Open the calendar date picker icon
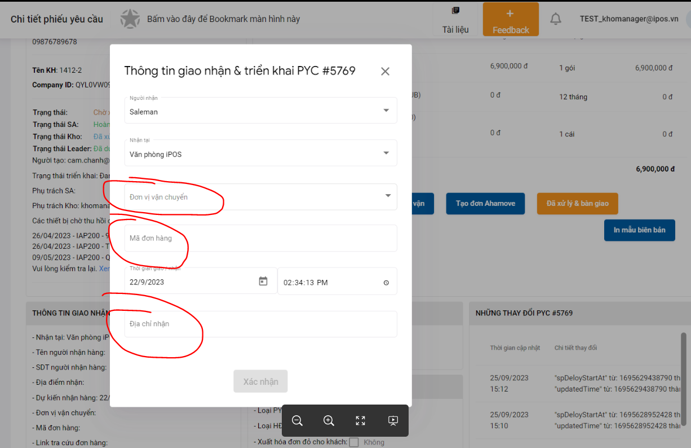Screen dimensions: 691x448 [x=263, y=282]
